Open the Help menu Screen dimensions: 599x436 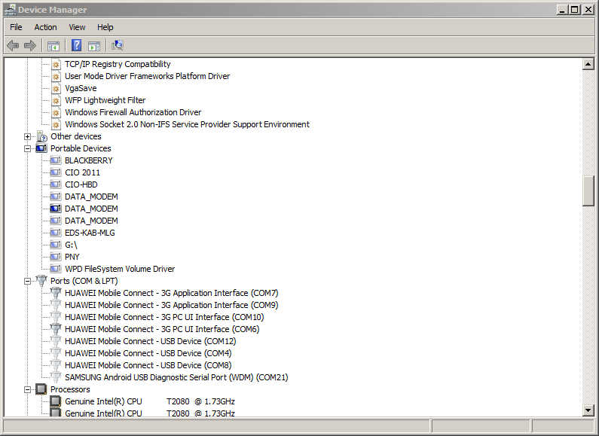[x=105, y=27]
